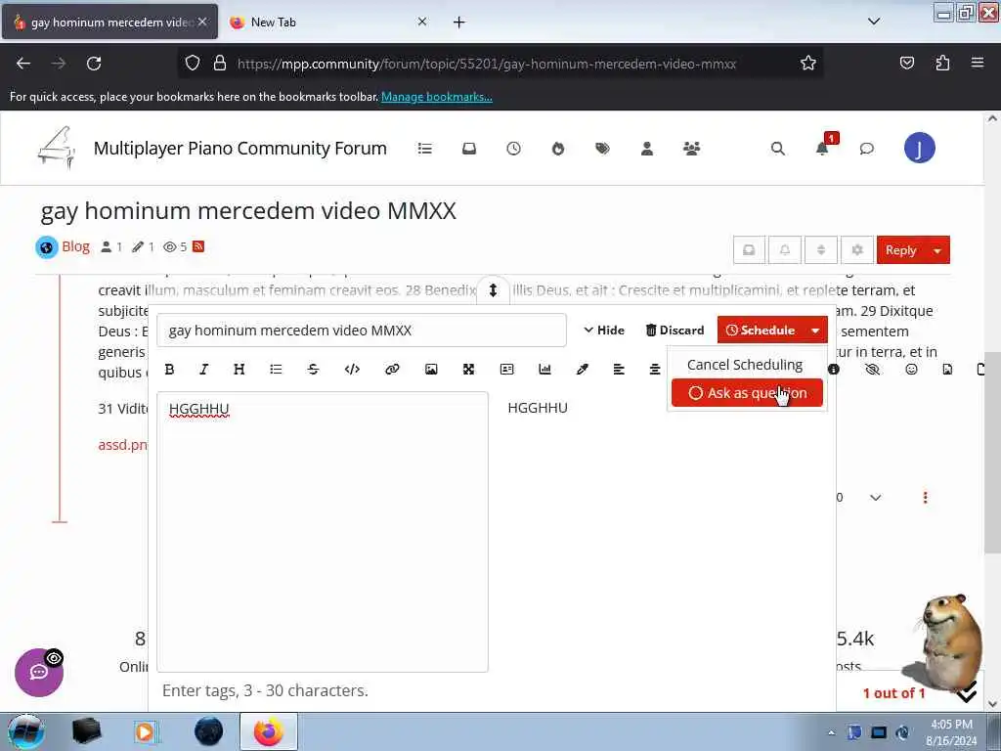Apply bold formatting in the composer
The width and height of the screenshot is (1001, 751).
click(x=169, y=369)
